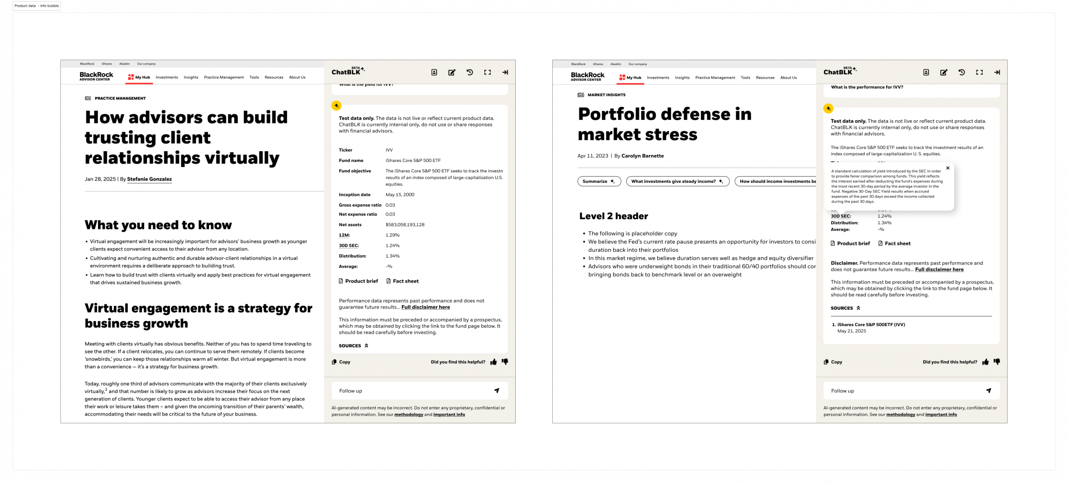
Task: Click yellow sparkle avatar in right chat
Action: click(x=828, y=109)
